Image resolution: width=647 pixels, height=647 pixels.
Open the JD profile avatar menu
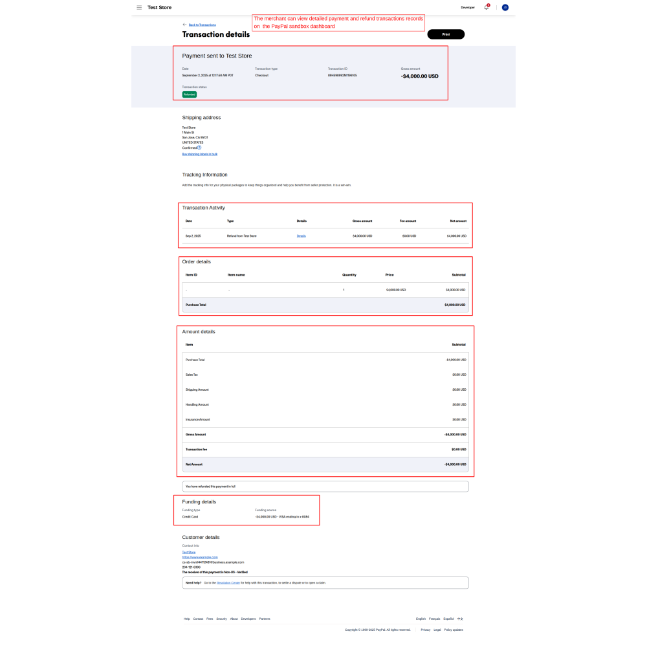pyautogui.click(x=505, y=8)
